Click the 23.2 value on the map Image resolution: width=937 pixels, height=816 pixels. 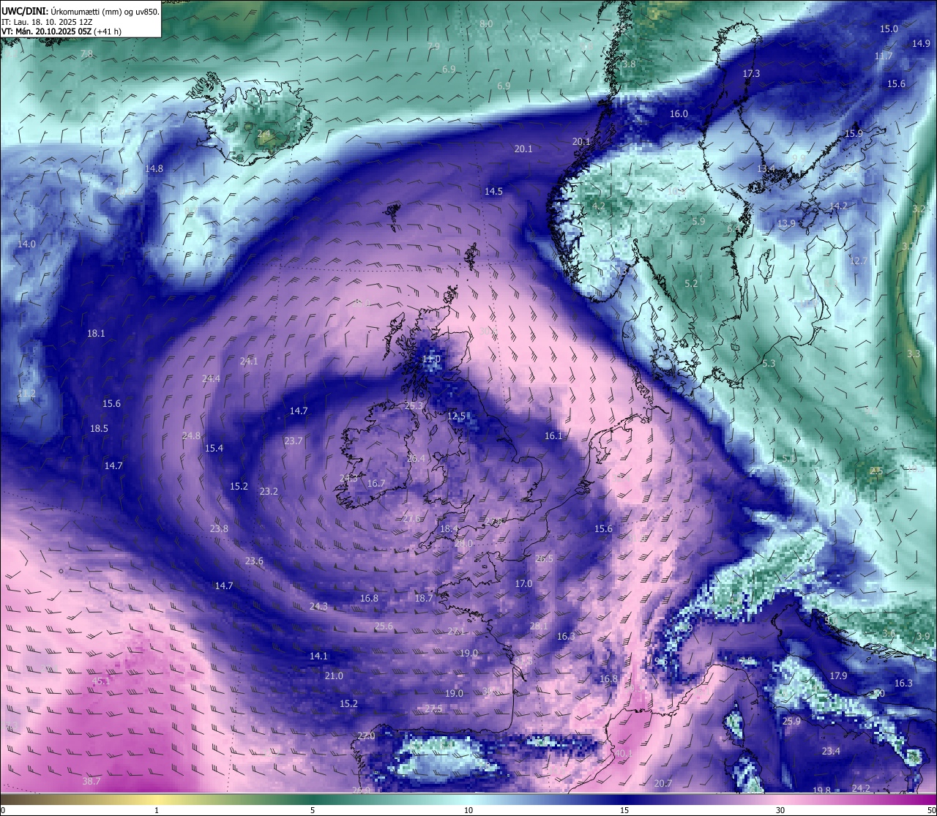point(269,492)
